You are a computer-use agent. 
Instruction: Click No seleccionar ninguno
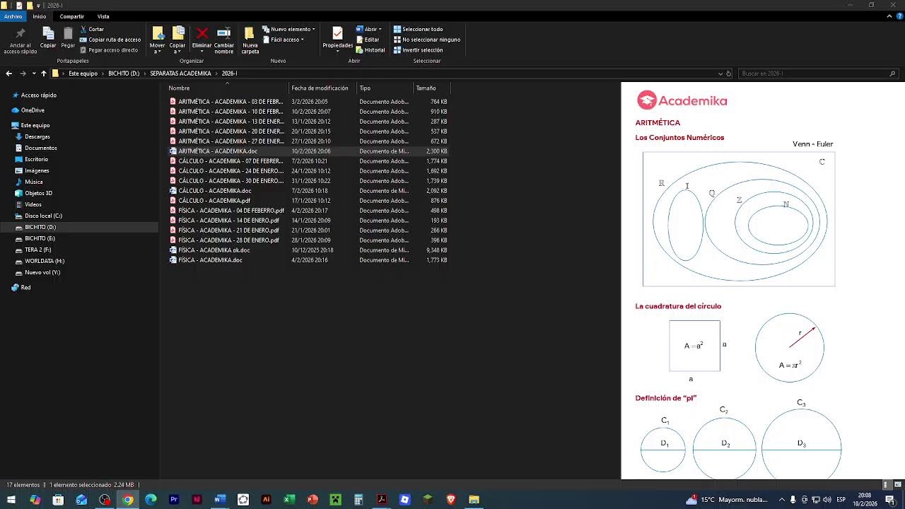(427, 40)
